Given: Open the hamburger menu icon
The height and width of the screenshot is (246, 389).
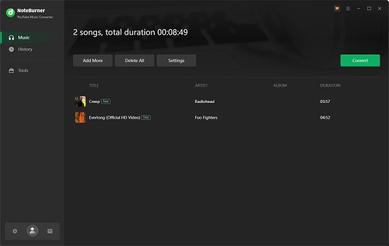Looking at the screenshot, I should (348, 9).
